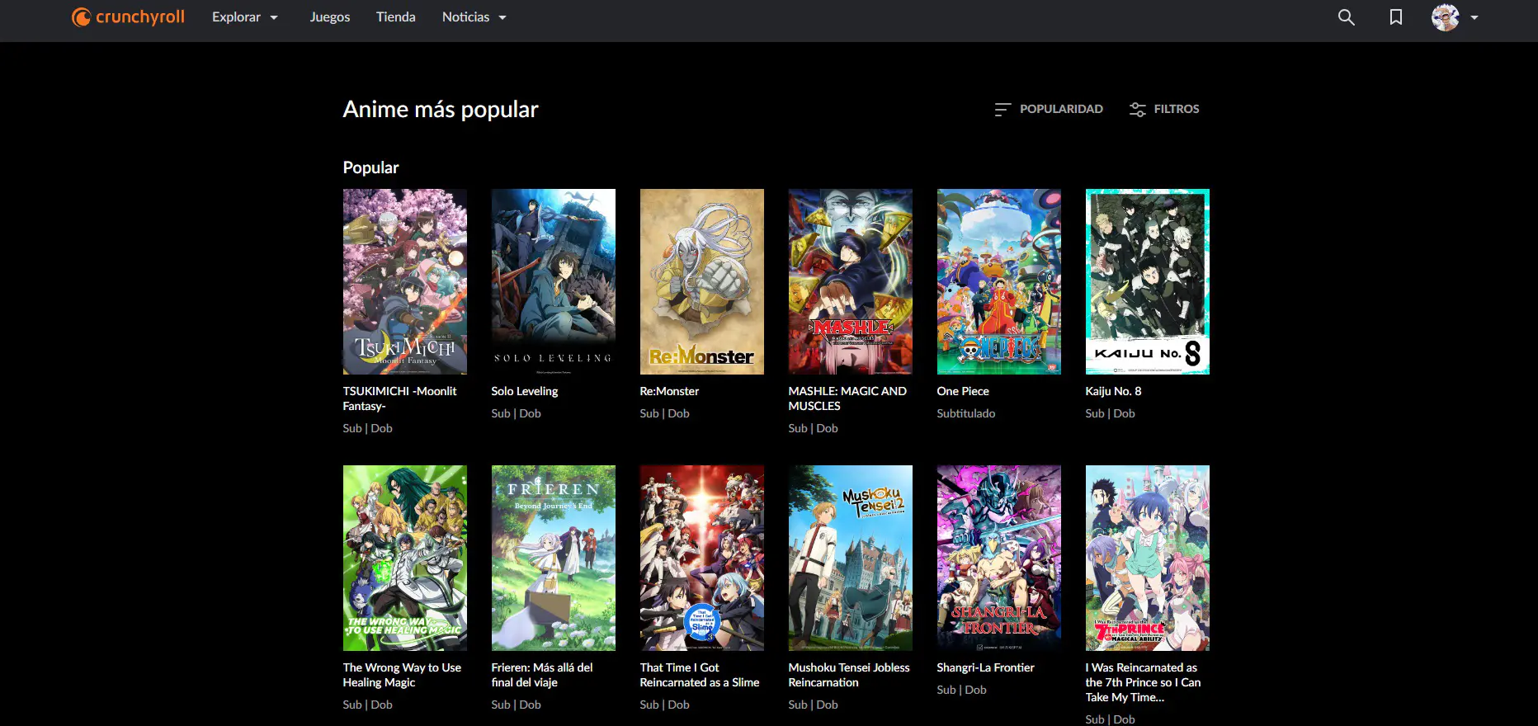This screenshot has height=726, width=1538.
Task: Click the Kaiju No. 8 title link
Action: click(x=1113, y=391)
